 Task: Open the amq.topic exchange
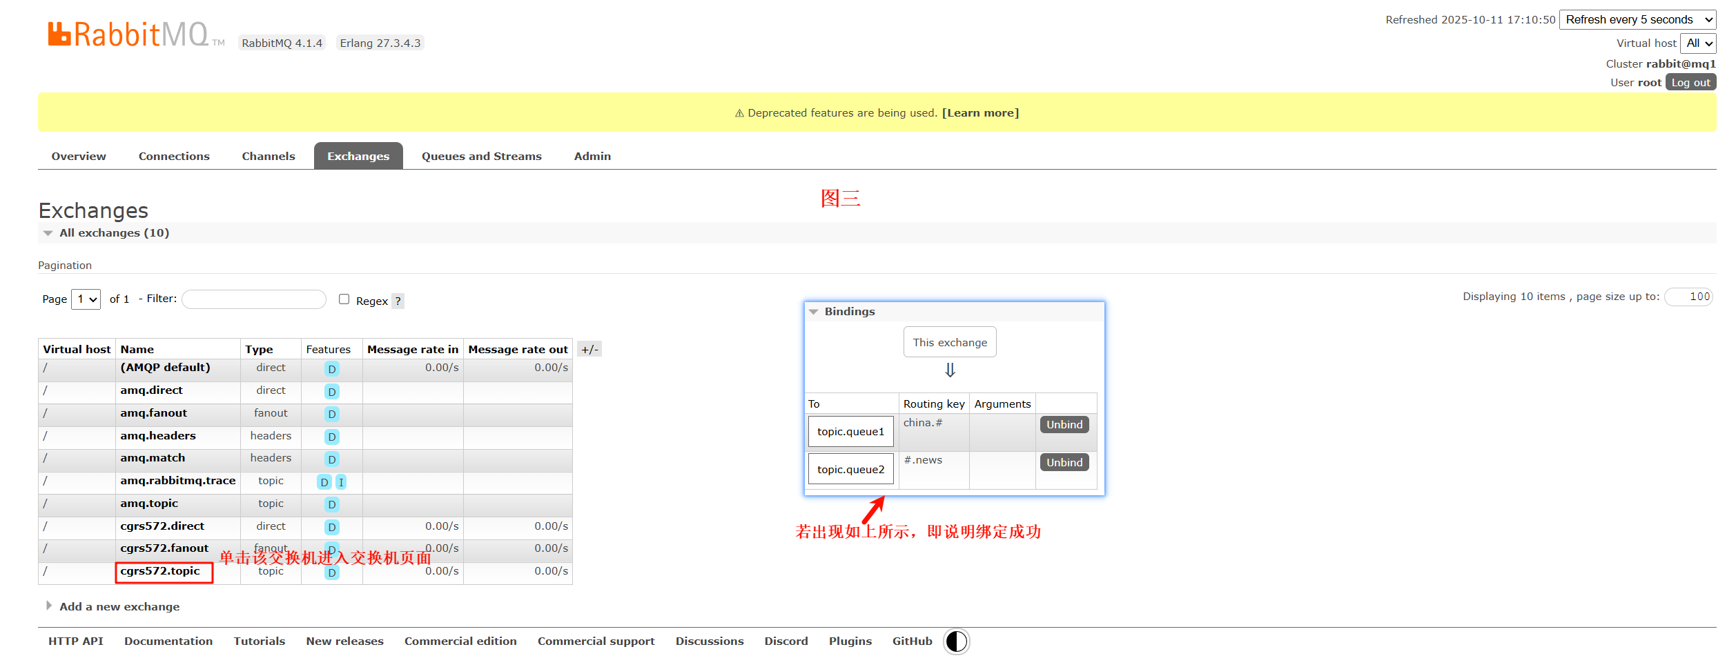tap(149, 504)
